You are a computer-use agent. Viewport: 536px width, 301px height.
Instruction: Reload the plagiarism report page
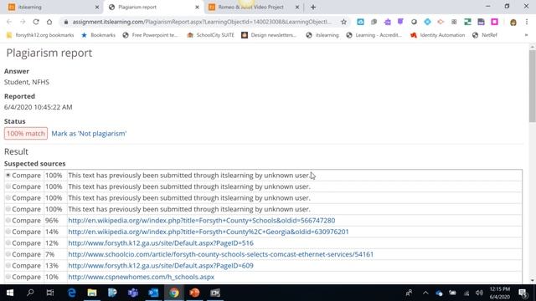coord(36,22)
